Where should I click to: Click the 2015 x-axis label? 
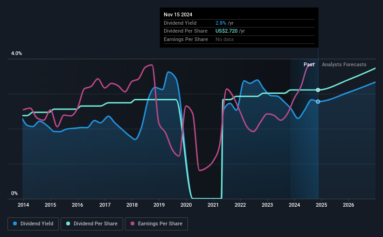click(x=50, y=205)
